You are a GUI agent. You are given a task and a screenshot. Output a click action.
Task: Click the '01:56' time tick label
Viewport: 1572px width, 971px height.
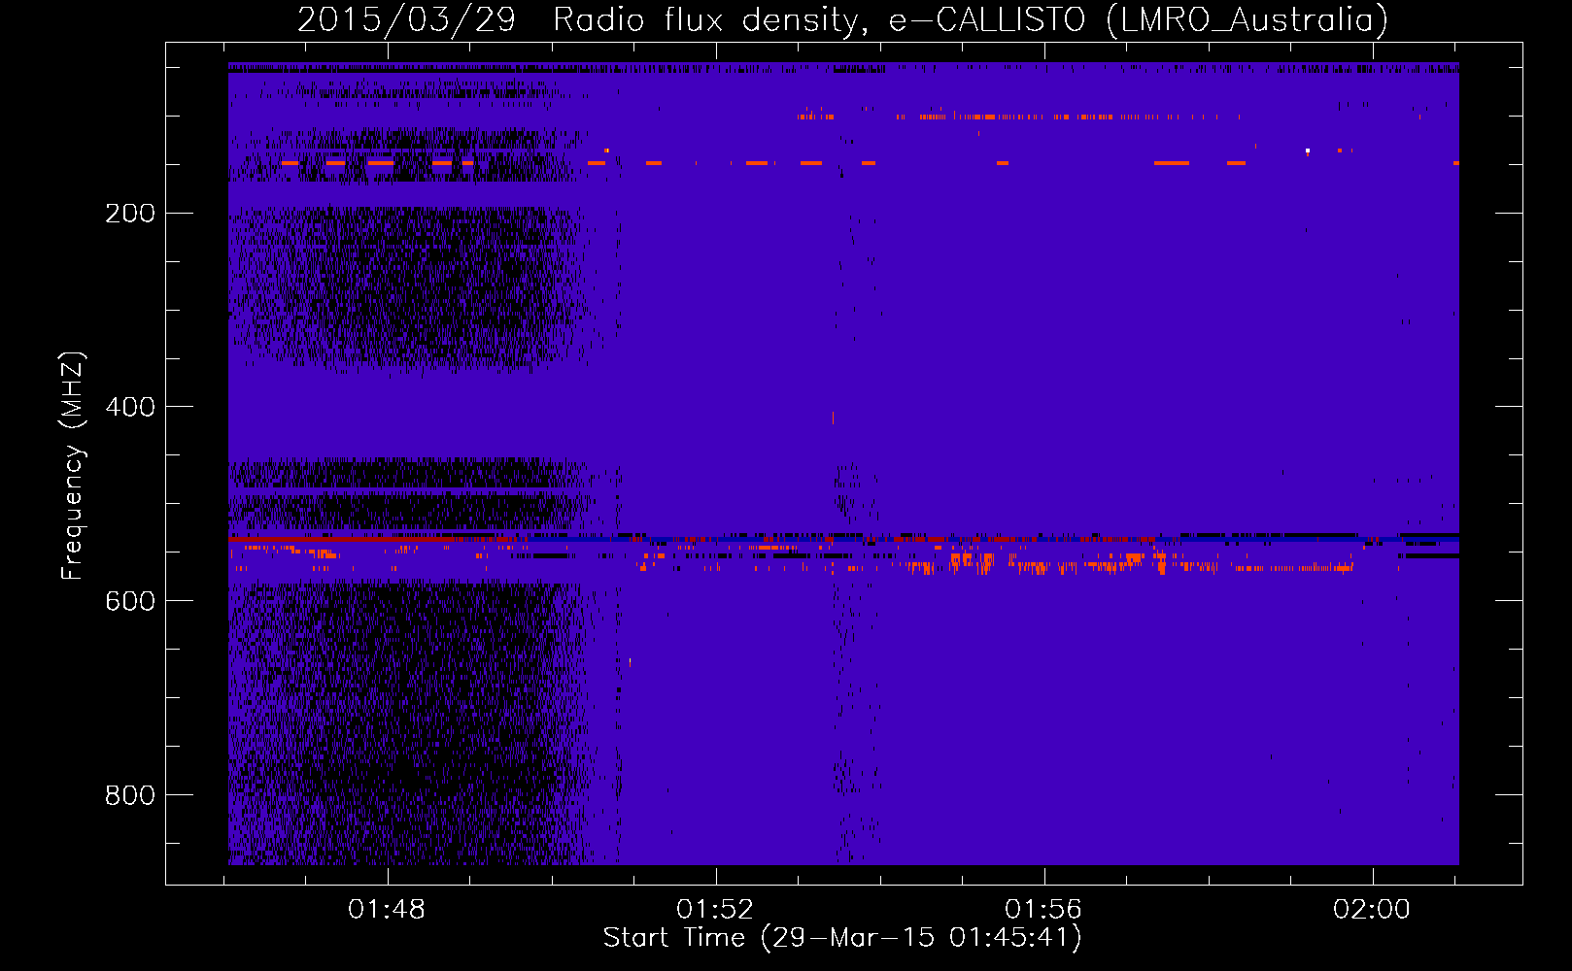point(1043,910)
